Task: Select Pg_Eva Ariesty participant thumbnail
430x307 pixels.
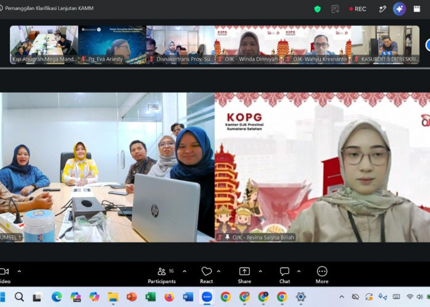Action: tap(112, 45)
